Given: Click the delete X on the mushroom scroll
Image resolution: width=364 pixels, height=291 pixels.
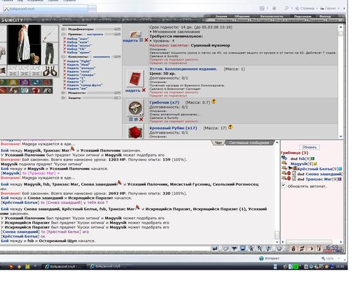Looking at the screenshot, I should pyautogui.click(x=146, y=40).
